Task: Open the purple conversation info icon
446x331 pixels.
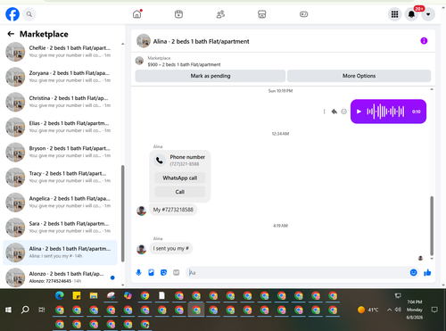Action: coord(424,41)
